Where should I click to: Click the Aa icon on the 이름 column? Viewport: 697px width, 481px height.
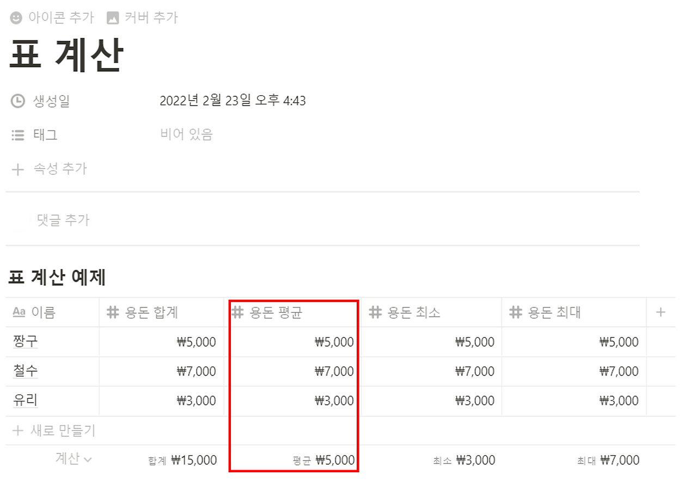coord(18,312)
